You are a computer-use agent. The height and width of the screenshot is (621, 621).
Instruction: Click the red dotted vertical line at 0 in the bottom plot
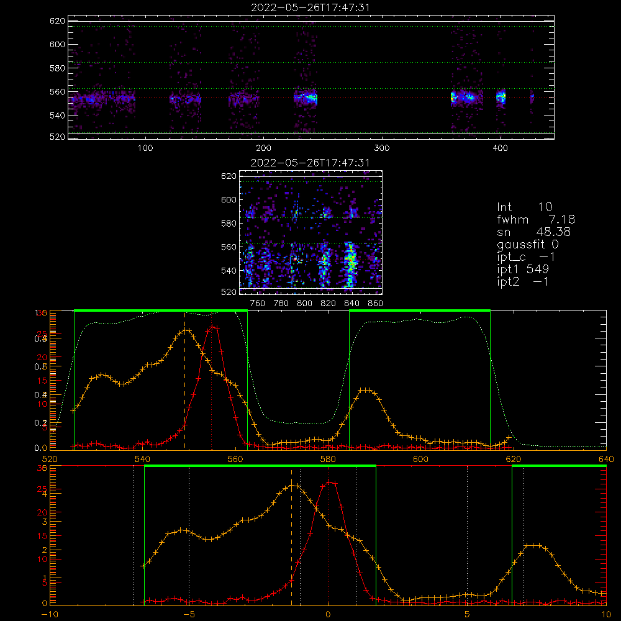click(328, 536)
